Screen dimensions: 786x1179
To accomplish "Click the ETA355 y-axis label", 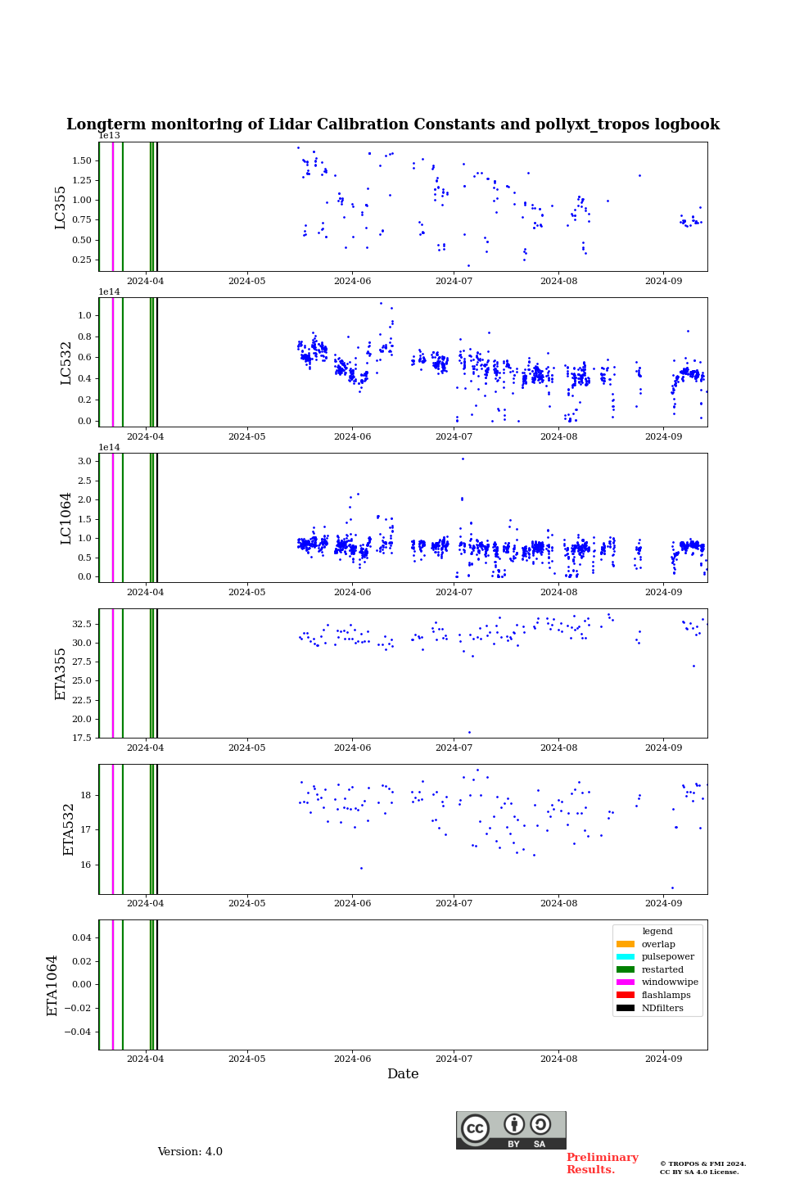I will pyautogui.click(x=61, y=674).
